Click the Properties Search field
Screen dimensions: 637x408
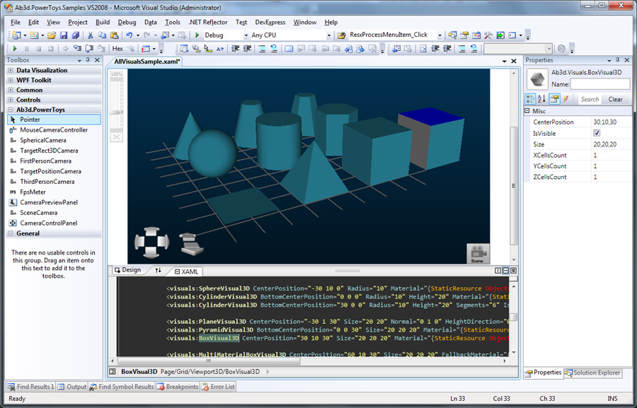589,99
